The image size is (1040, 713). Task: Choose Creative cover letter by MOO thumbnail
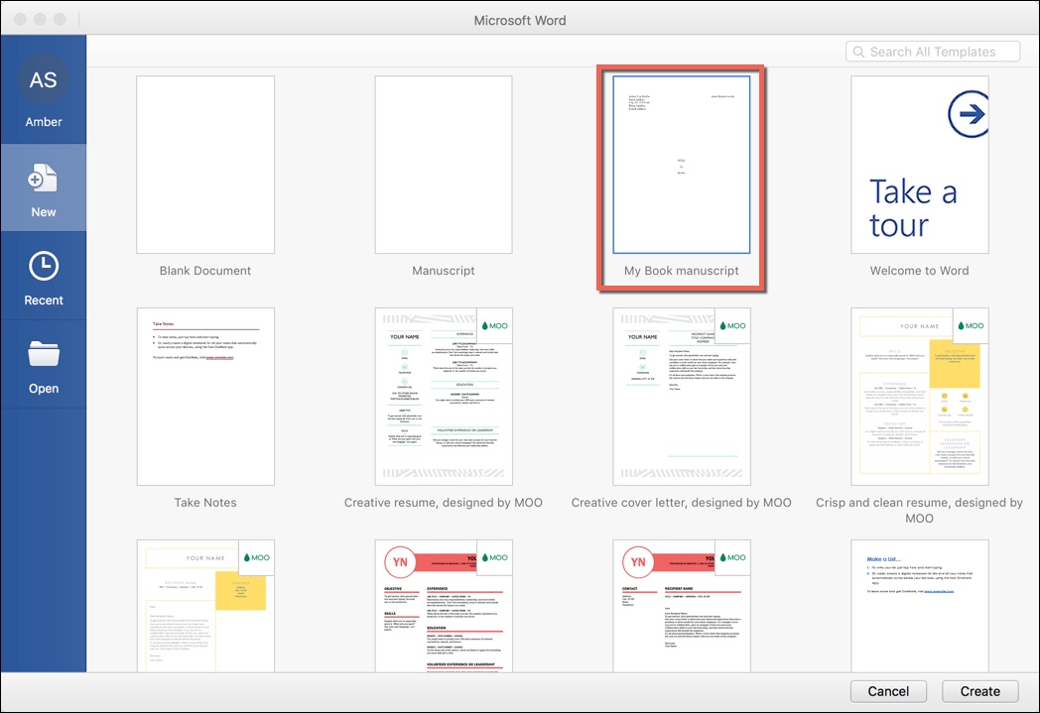tap(681, 397)
